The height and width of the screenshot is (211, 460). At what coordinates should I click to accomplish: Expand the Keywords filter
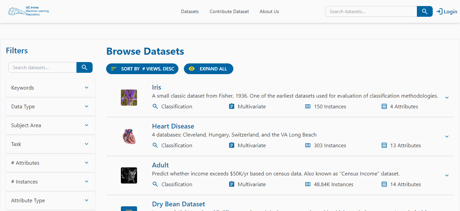51,88
